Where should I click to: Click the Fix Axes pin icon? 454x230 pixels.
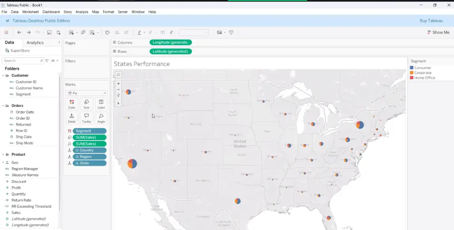(x=172, y=32)
